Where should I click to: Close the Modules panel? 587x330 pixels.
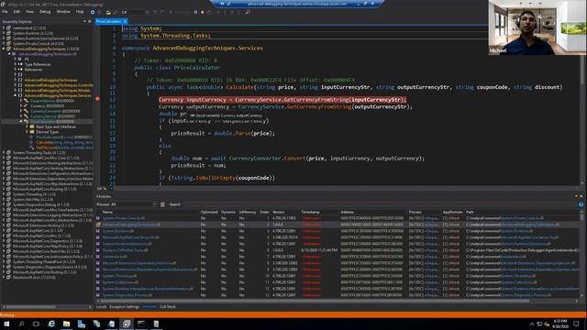(581, 196)
